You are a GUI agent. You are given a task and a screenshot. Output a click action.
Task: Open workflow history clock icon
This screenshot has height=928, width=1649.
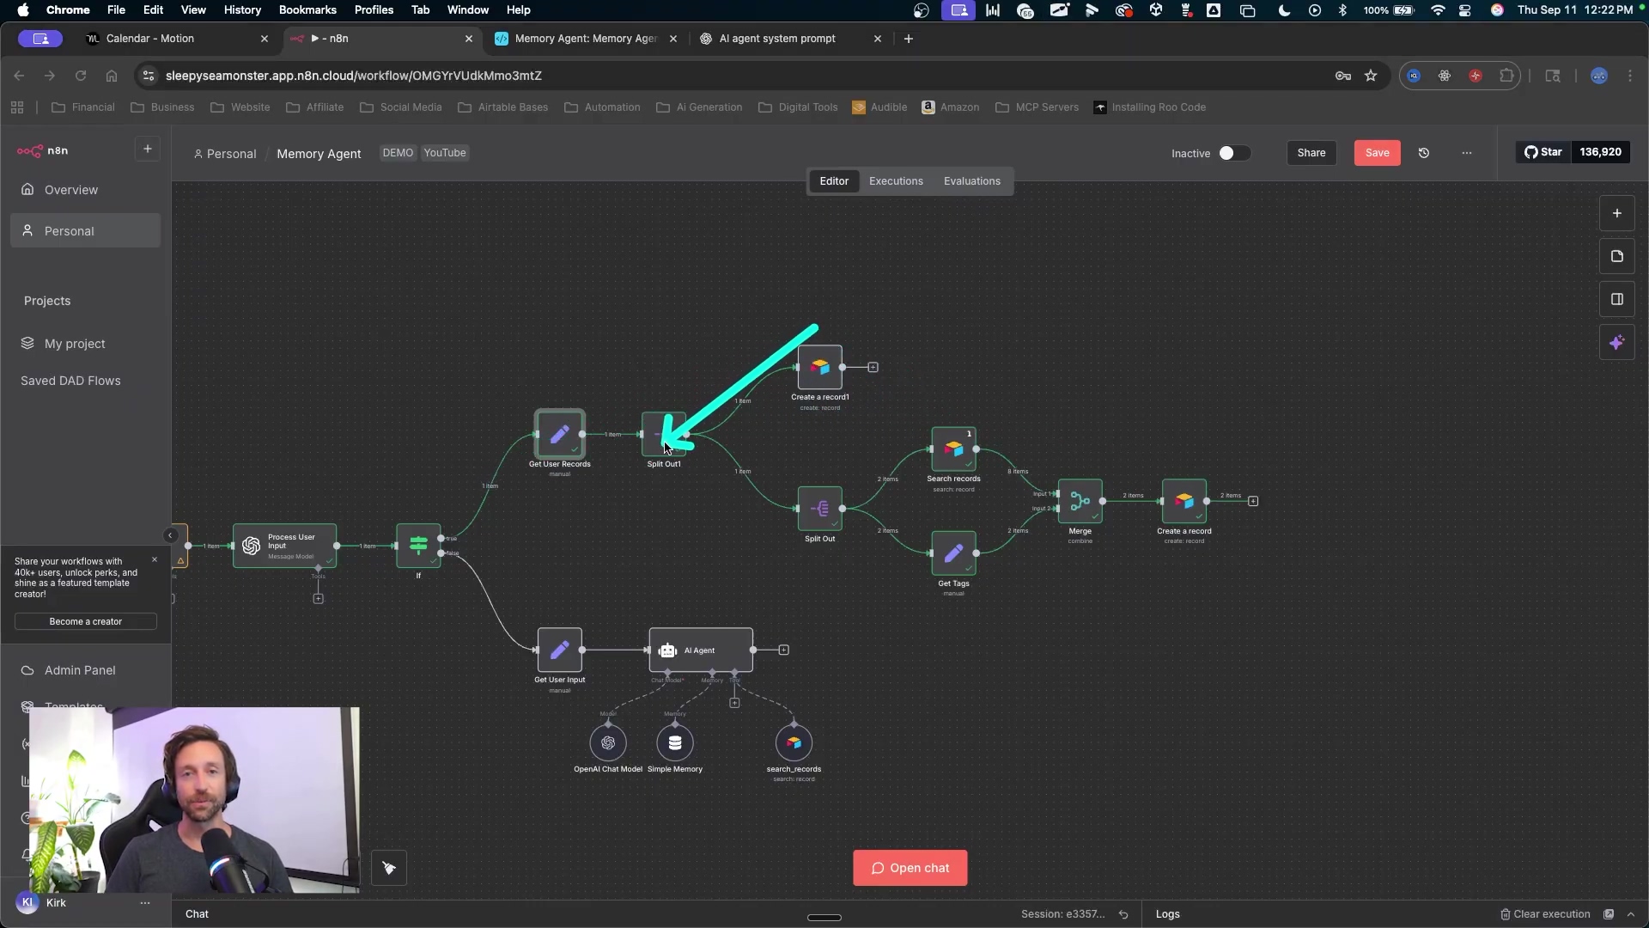point(1424,153)
